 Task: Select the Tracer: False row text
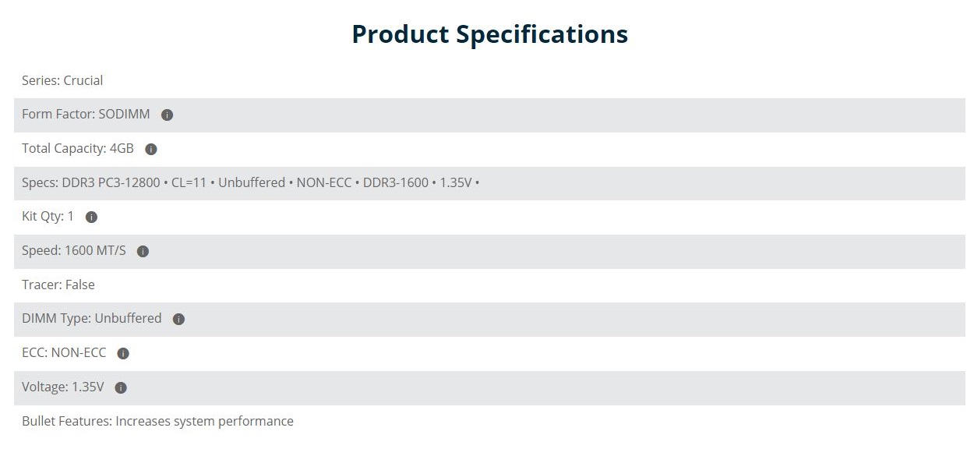pyautogui.click(x=58, y=285)
